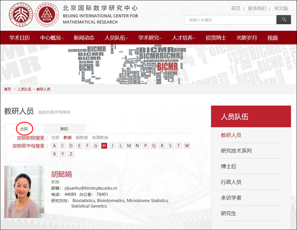Click the keyword search input field
The height and width of the screenshot is (230, 297).
(x=229, y=20)
